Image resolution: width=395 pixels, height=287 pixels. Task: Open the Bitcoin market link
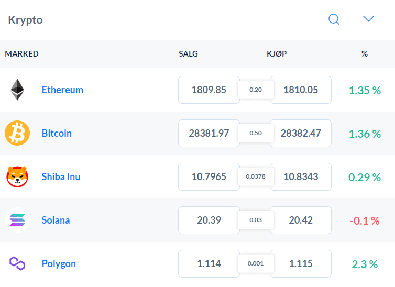[x=57, y=133]
